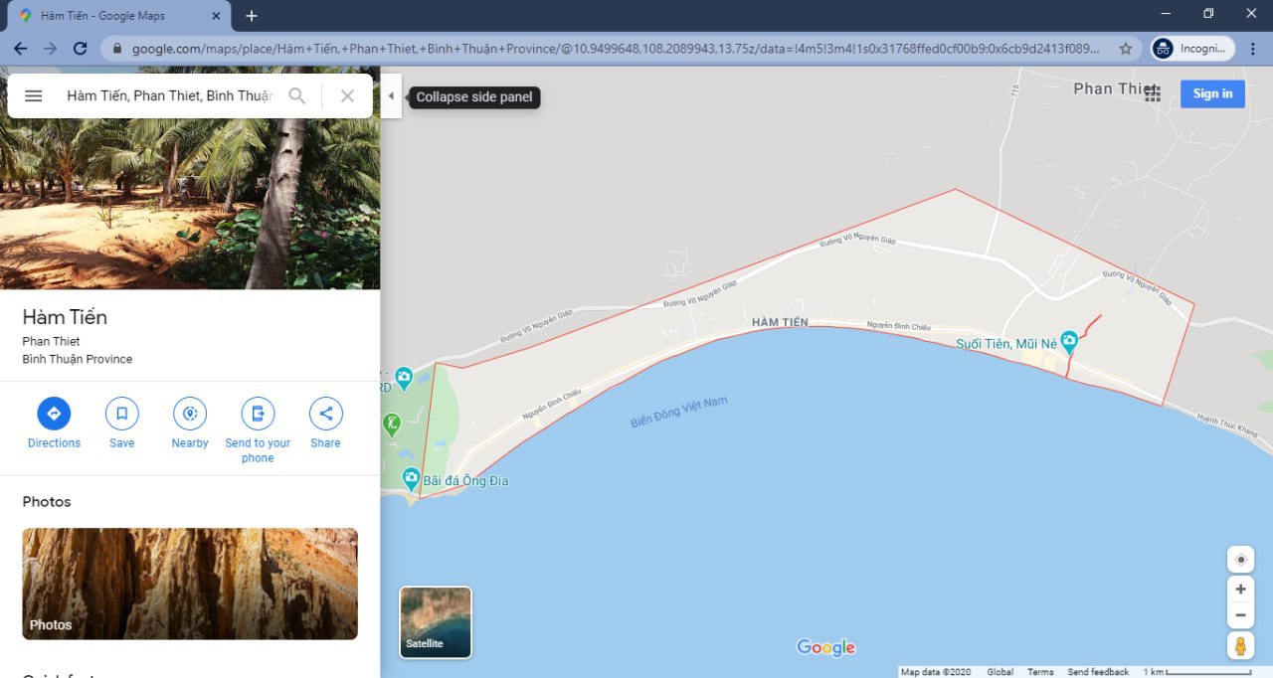Select the Street View pegman

point(1240,646)
